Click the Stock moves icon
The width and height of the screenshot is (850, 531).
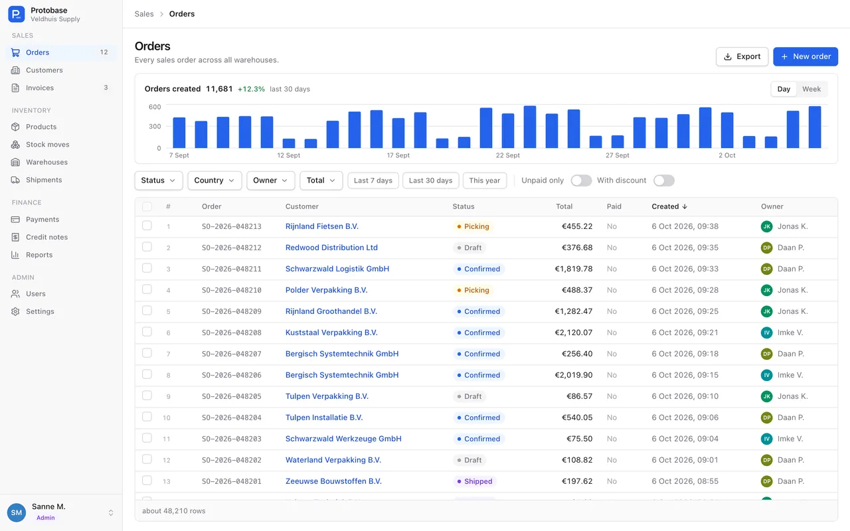[15, 145]
